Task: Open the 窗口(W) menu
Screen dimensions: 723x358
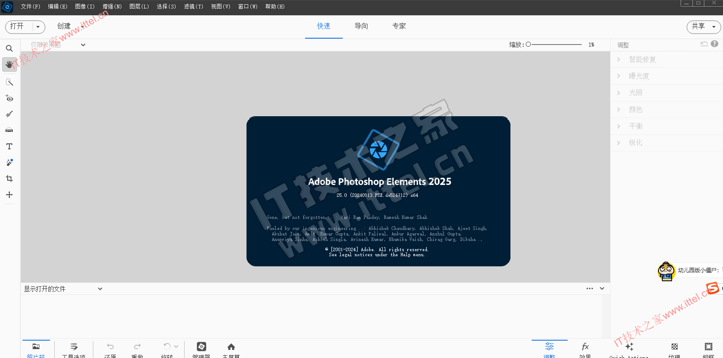Action: point(248,7)
